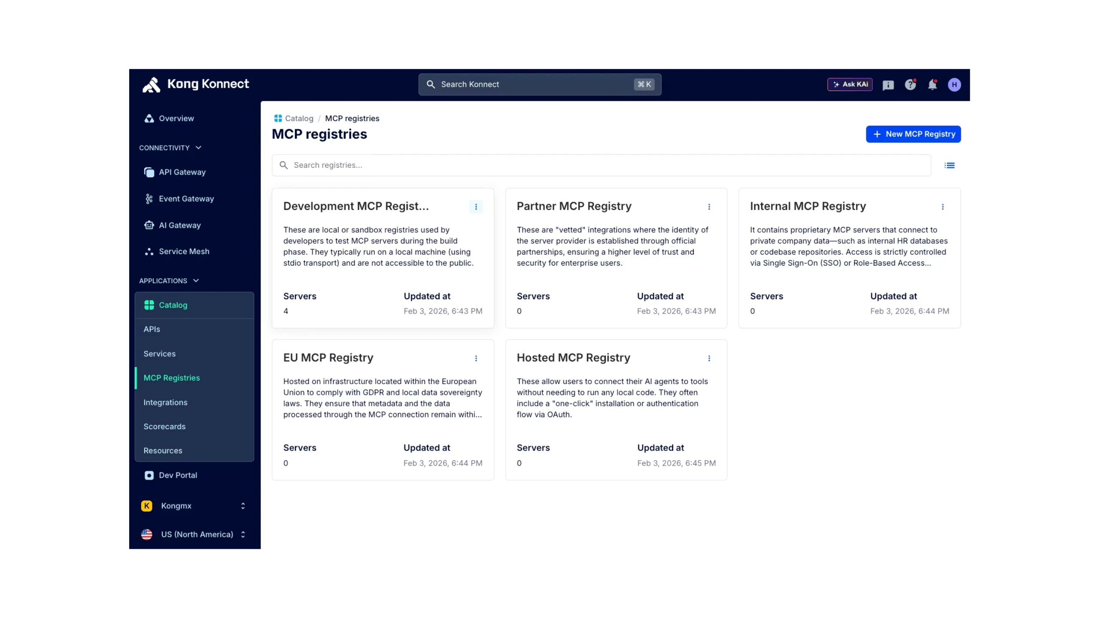
Task: Click the Ask KAi button
Action: 850,85
